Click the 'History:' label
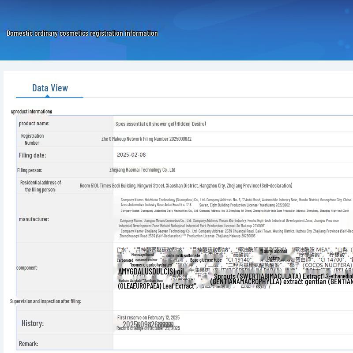353x353 pixels. (x=33, y=323)
